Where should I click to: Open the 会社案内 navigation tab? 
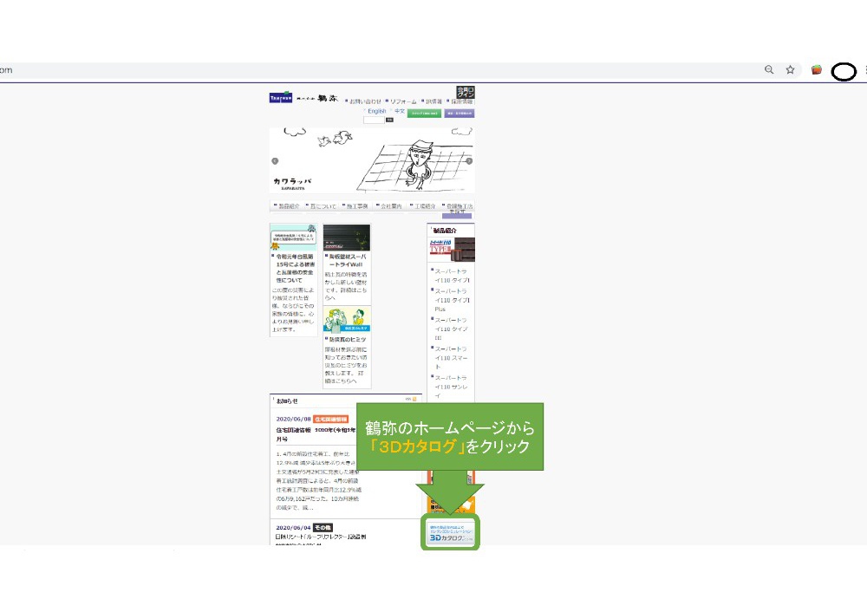coord(390,206)
